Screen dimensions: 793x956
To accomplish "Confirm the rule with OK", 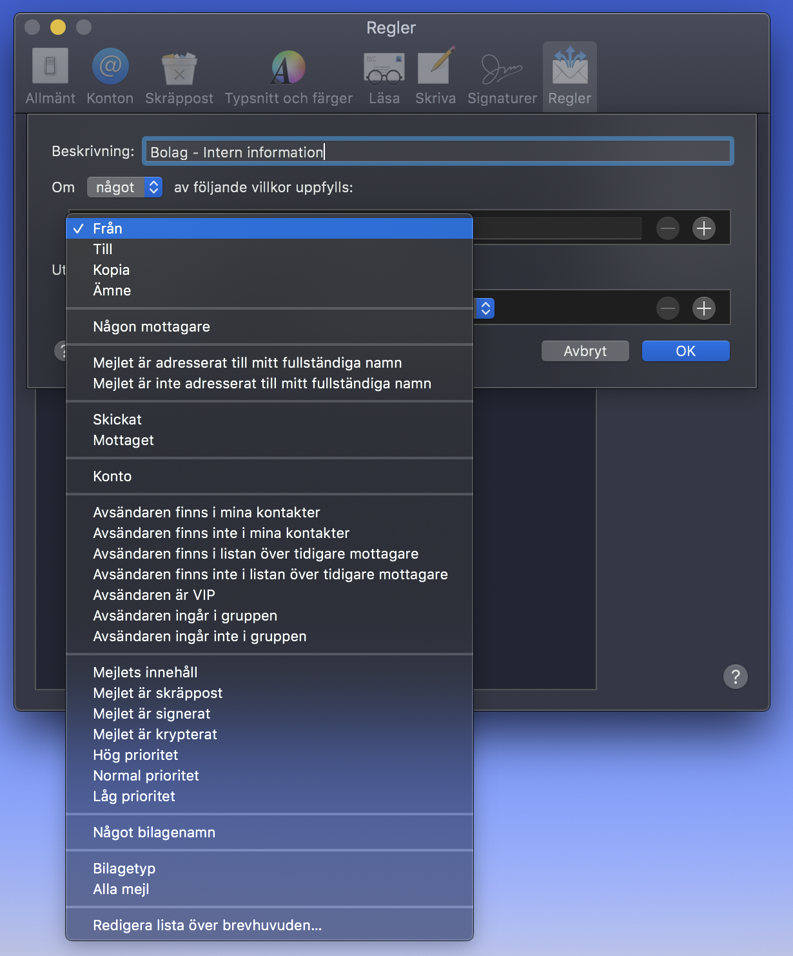I will coord(685,352).
